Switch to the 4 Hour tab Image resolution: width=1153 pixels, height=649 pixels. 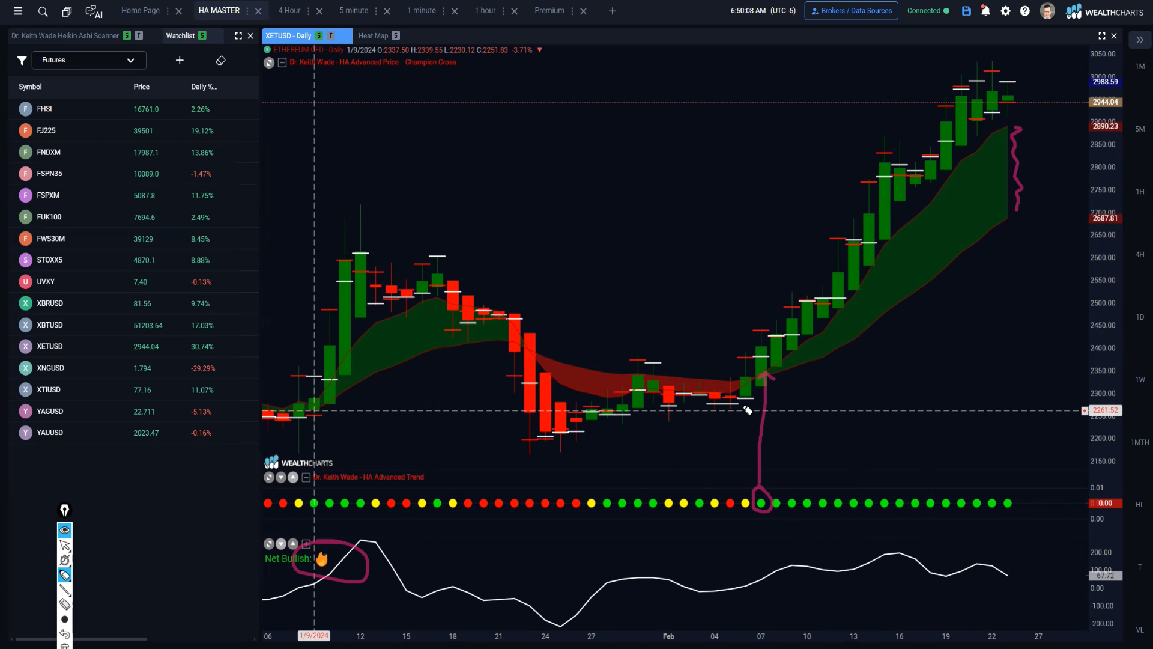(289, 11)
